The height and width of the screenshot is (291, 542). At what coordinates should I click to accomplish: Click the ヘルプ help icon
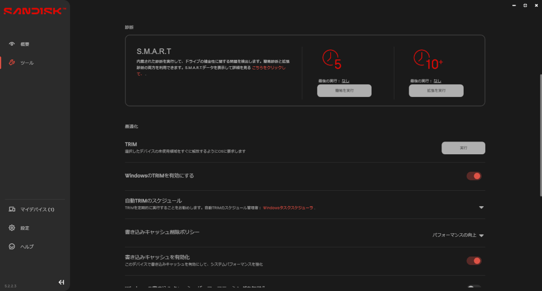[12, 246]
